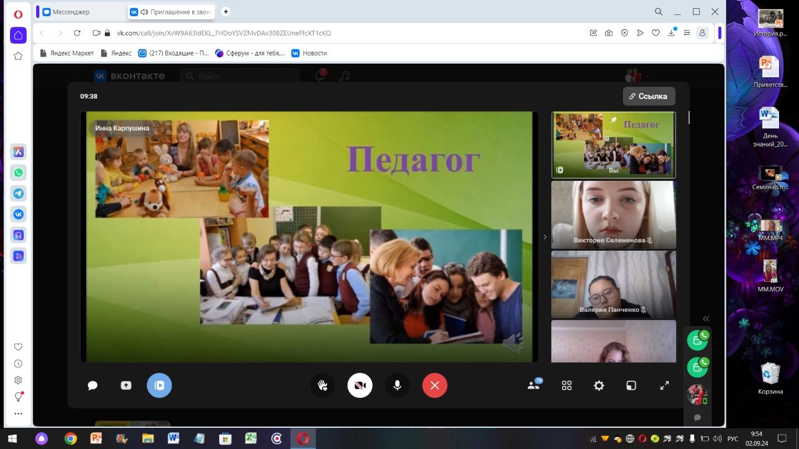
Task: Open the second green call contact bubble
Action: [x=697, y=367]
